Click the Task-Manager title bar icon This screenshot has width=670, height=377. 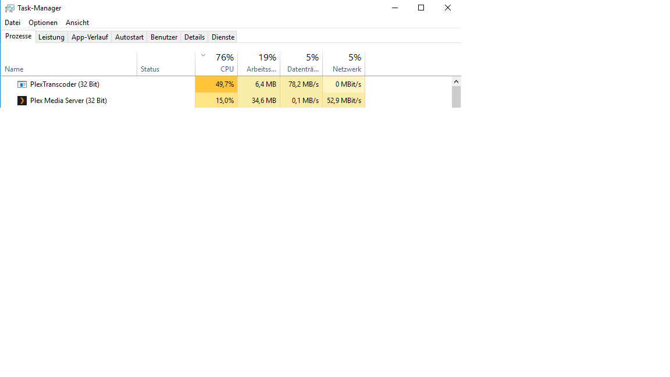click(x=9, y=8)
